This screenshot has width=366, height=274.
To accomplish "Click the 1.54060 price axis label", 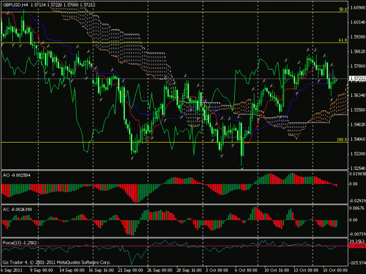I will point(358,139).
